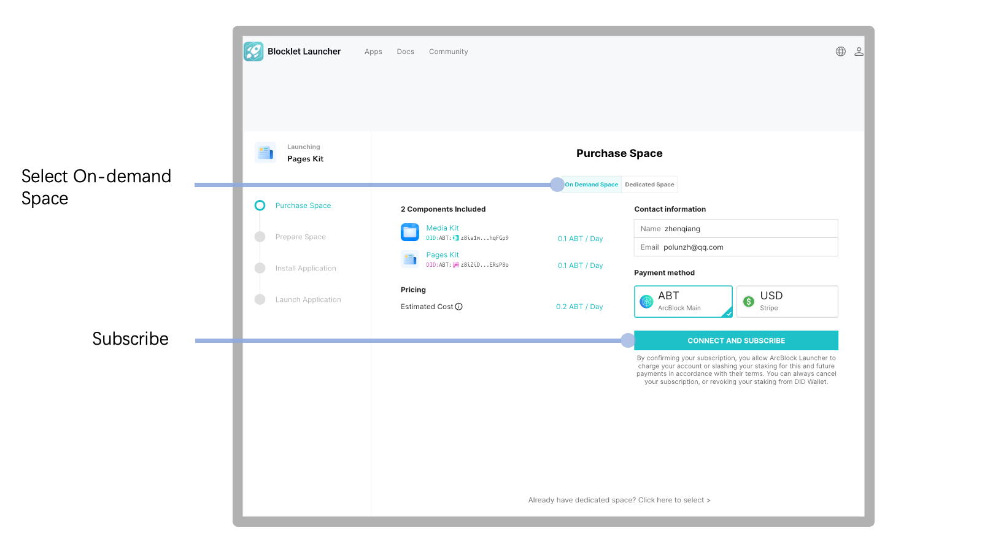
Task: Click the Media Kit folder icon
Action: (x=410, y=232)
